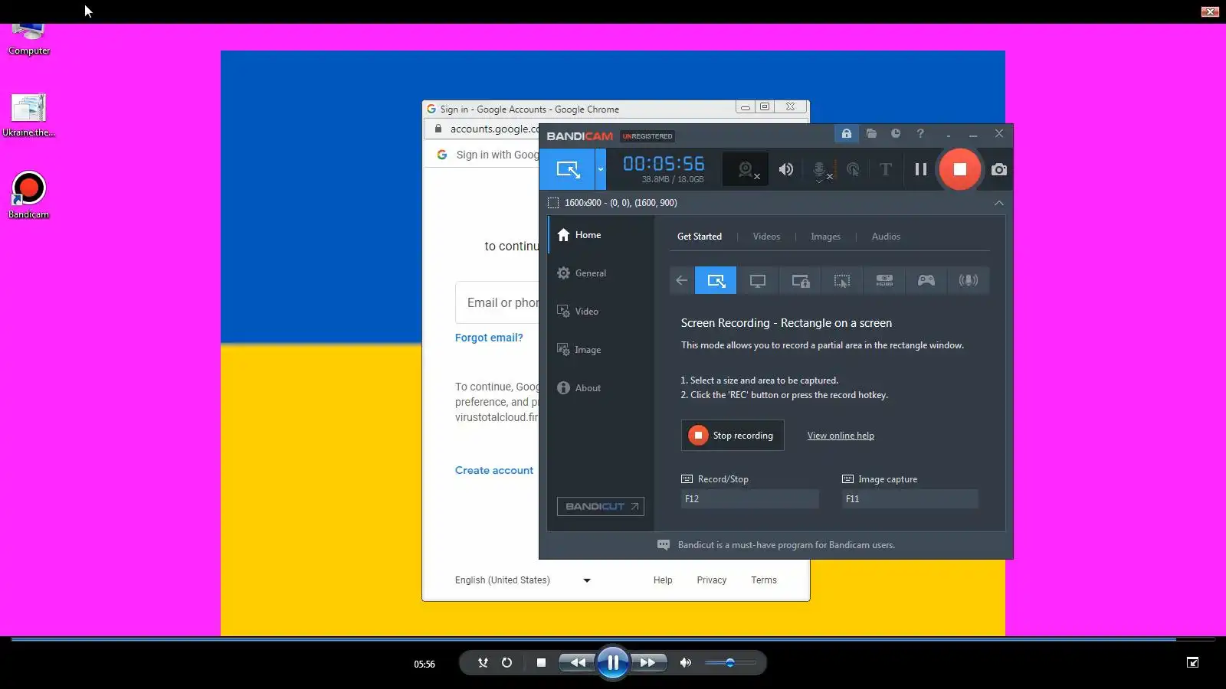The image size is (1226, 689).
Task: Open the Bandicam scheduled recording clock icon
Action: pos(896,134)
